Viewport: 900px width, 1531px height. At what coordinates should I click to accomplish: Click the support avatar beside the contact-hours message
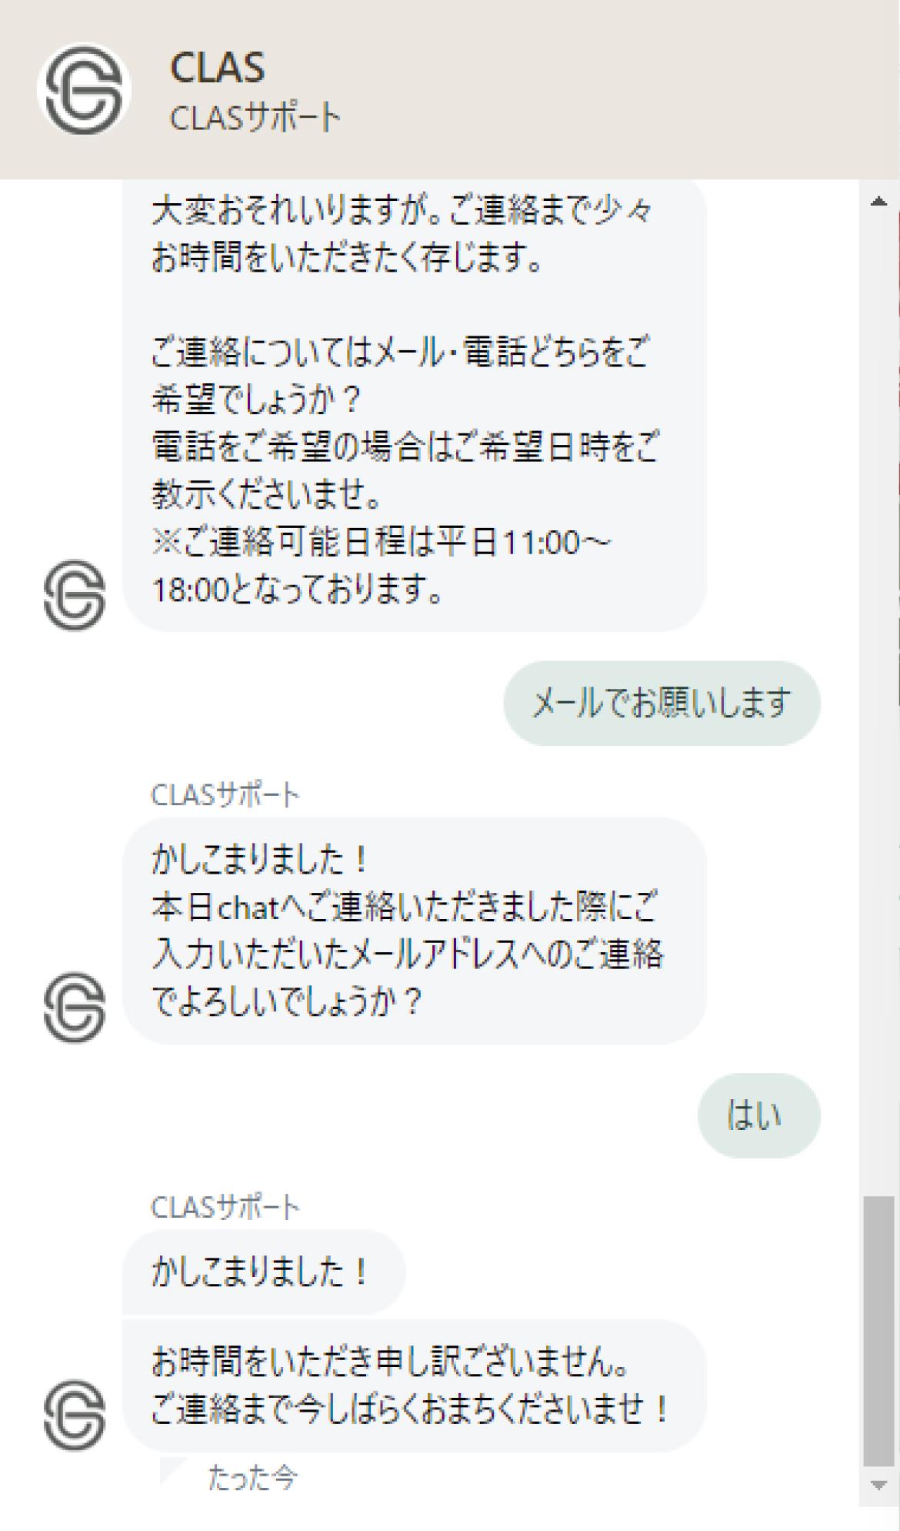coord(75,595)
